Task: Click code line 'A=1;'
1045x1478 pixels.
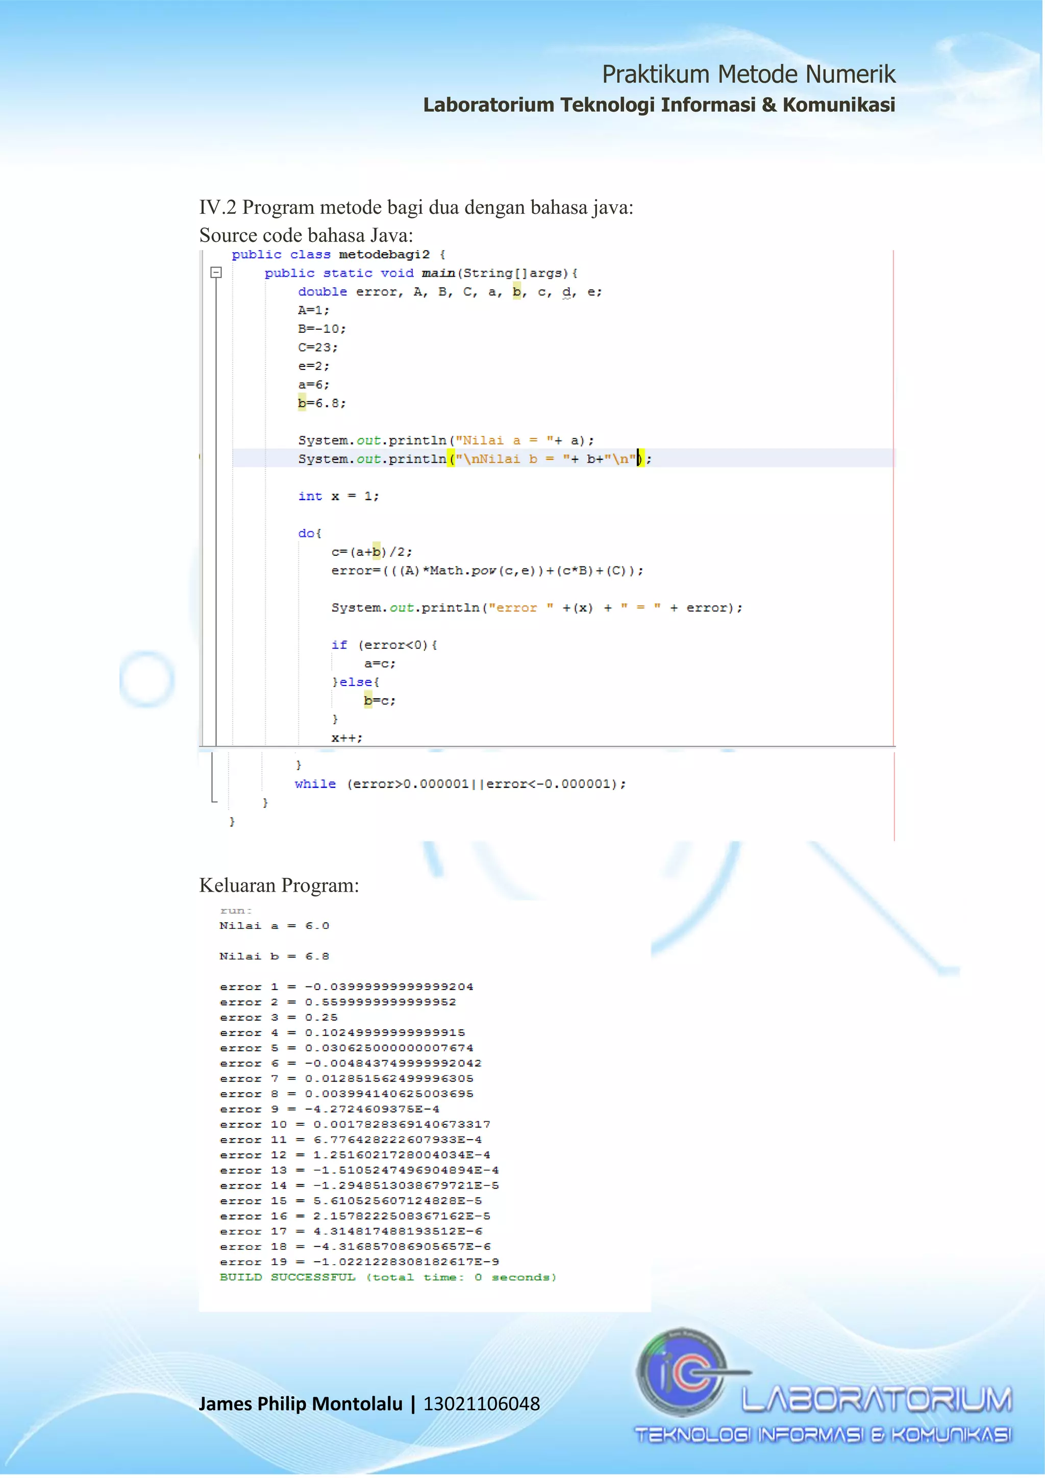Action: point(313,310)
